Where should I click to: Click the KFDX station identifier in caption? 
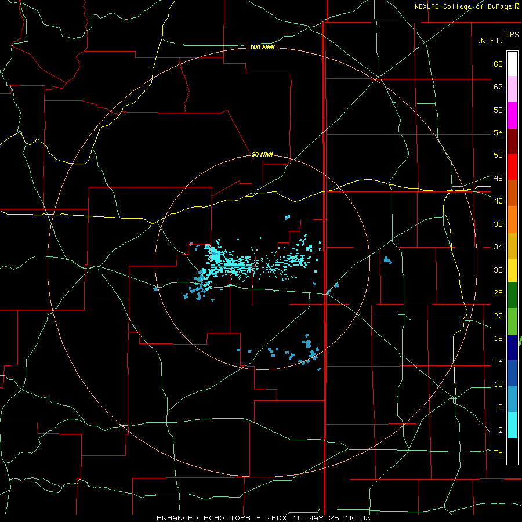[278, 518]
